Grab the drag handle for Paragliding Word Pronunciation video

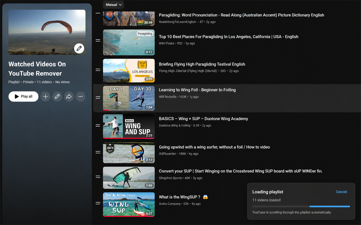tap(98, 13)
